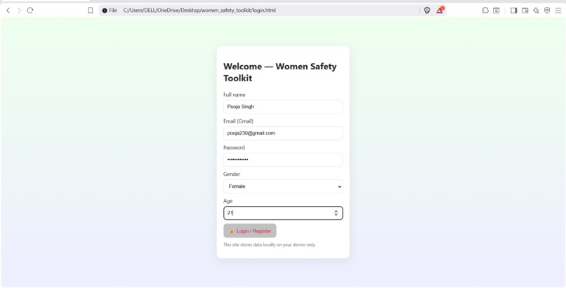
Task: Click the Welcome — Women Safety Toolkit heading
Action: pos(279,72)
